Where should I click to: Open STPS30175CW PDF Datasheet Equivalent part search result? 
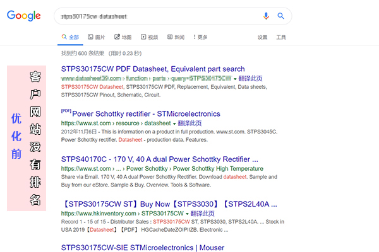click(153, 69)
